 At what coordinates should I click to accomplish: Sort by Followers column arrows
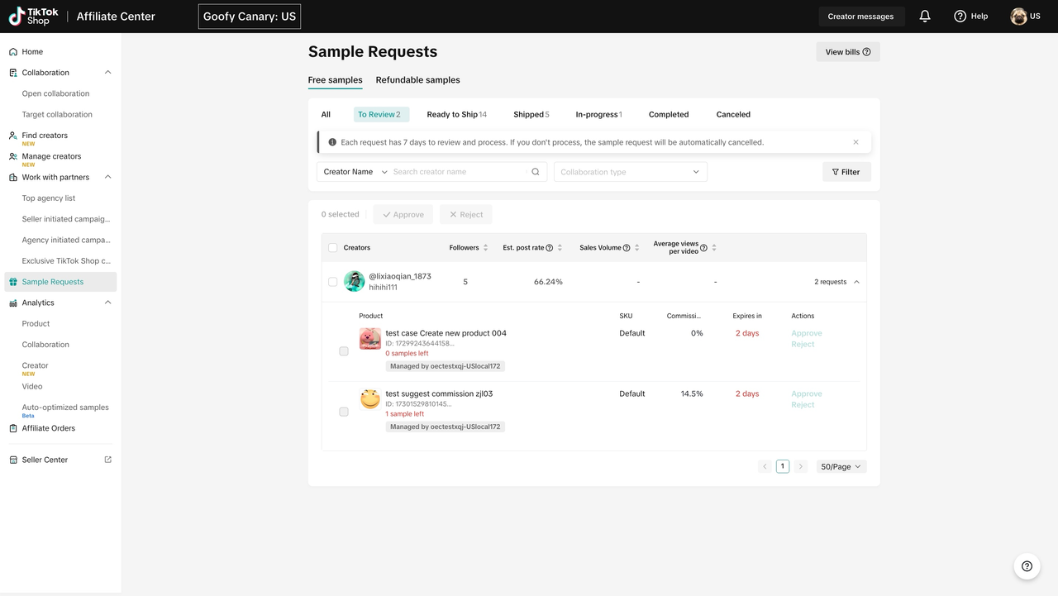click(485, 248)
